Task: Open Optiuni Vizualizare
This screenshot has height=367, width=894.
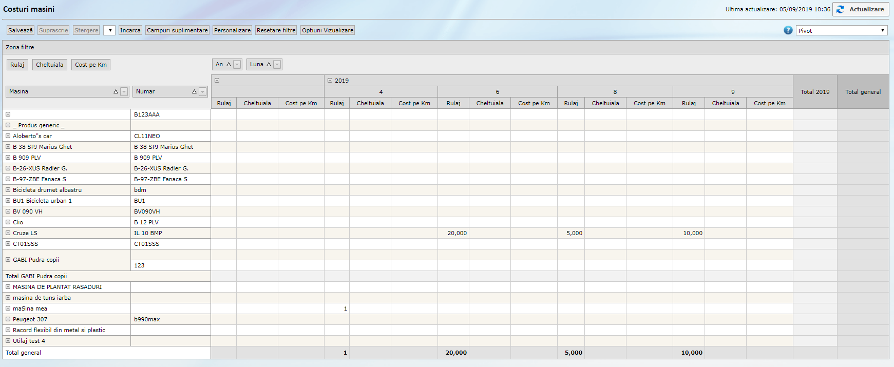Action: tap(328, 30)
